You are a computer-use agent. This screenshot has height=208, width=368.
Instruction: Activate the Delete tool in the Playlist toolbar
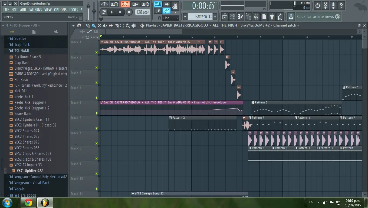tap(100, 25)
